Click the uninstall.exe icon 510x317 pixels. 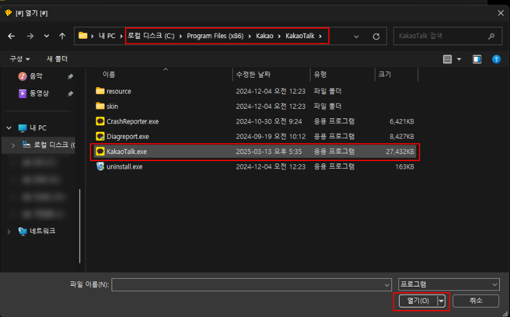(100, 166)
